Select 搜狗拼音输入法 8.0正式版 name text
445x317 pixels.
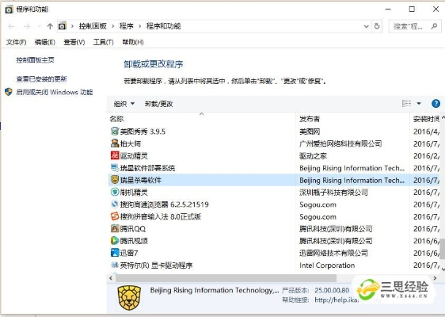(161, 216)
